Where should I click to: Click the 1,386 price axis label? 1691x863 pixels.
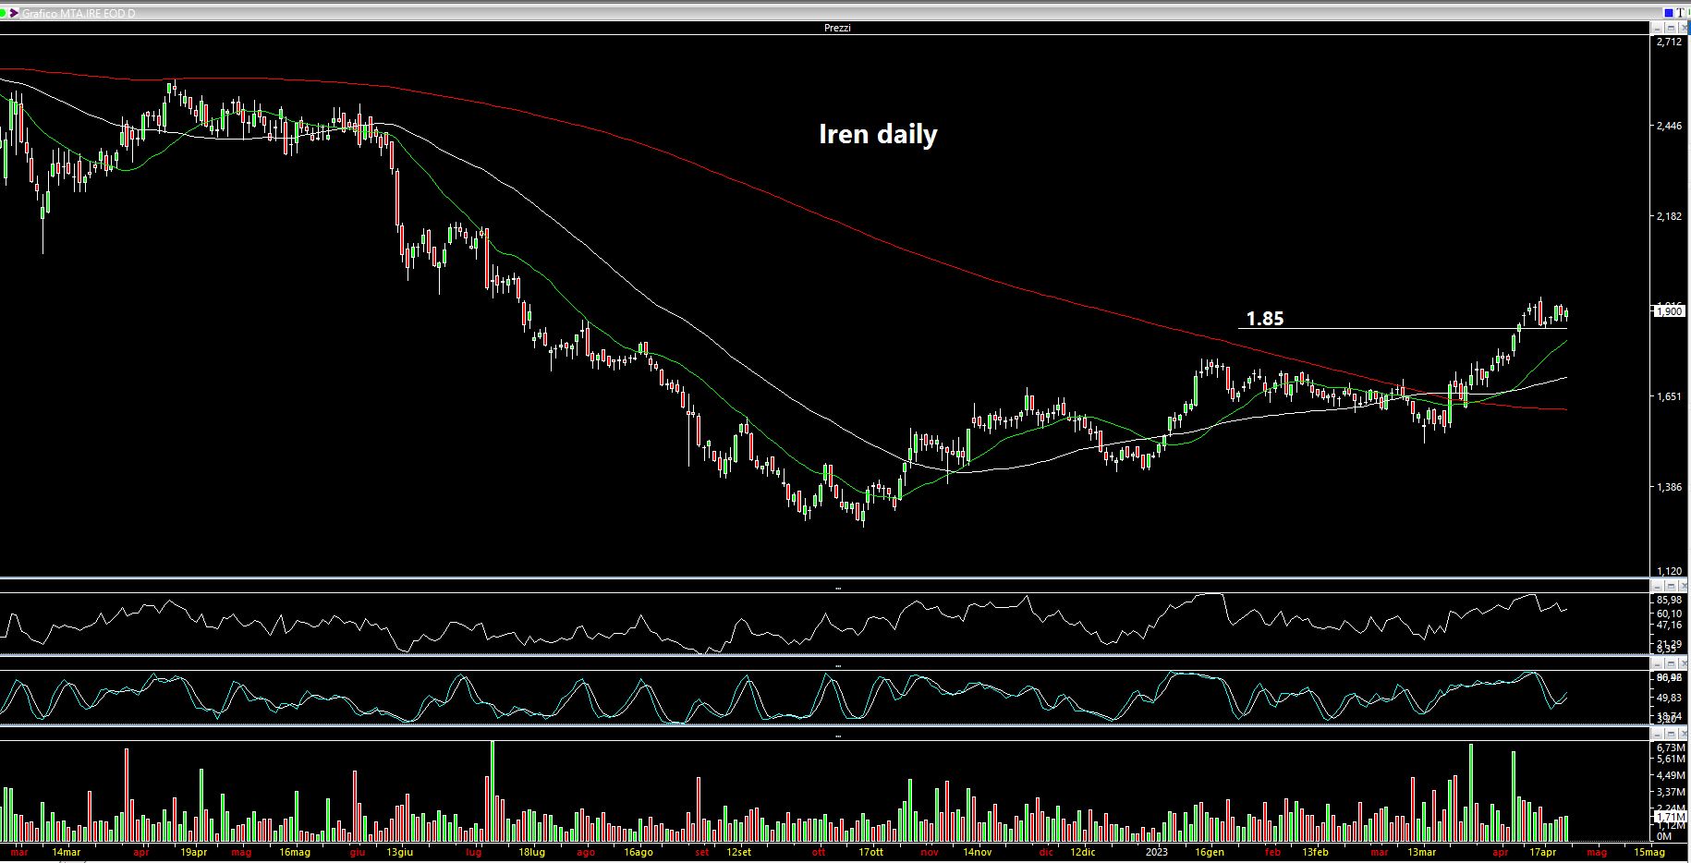(x=1670, y=487)
